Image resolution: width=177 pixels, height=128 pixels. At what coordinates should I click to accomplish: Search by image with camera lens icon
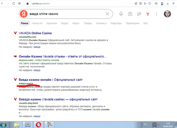point(130,14)
